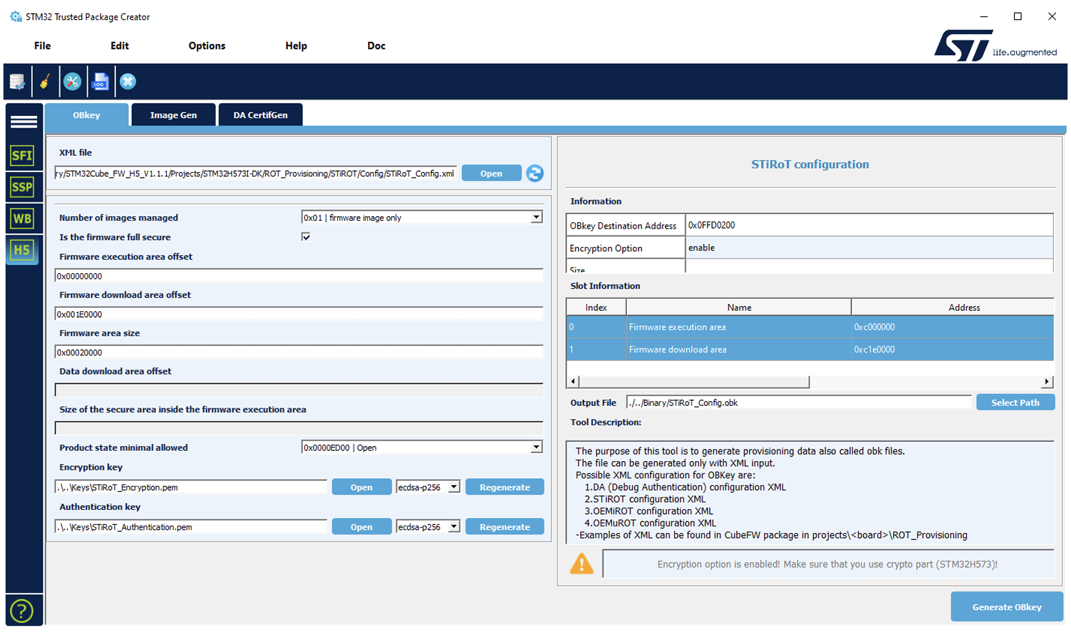This screenshot has height=634, width=1071.
Task: Click the refresh icon next to XML Open
Action: [x=535, y=174]
